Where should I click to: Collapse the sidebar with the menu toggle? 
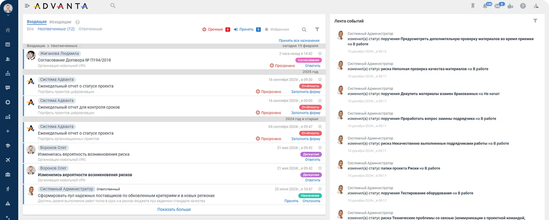click(x=27, y=6)
